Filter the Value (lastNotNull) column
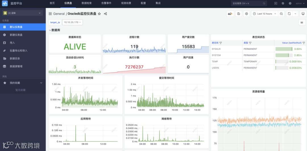This screenshot has width=307, height=151. pyautogui.click(x=304, y=43)
